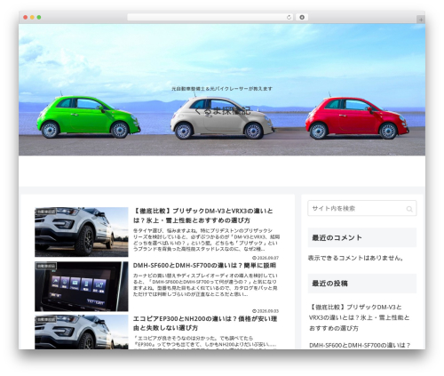Click the car navigation screen thumbnail
444x376 pixels.
pos(82,286)
